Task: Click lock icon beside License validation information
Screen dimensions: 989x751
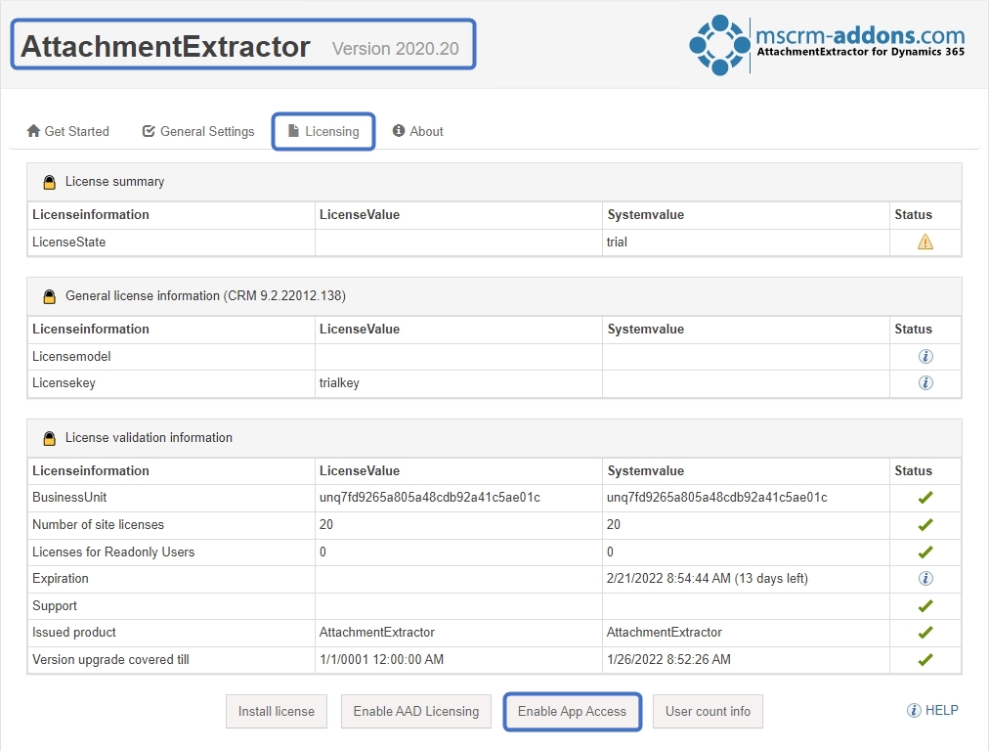Action: (49, 439)
